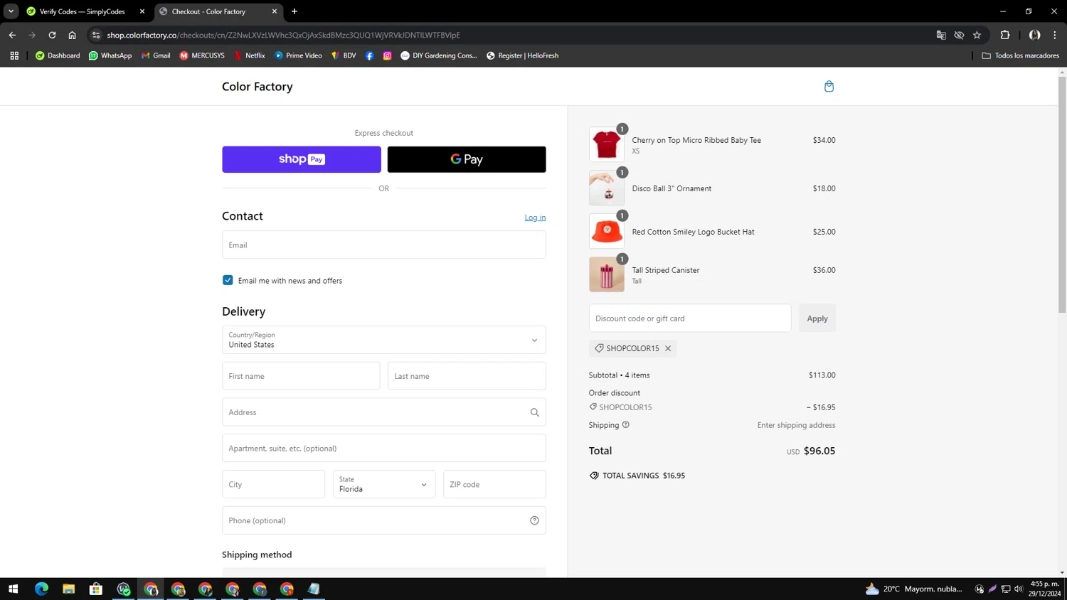The image size is (1067, 600).
Task: Launch Microsoft Edge from the taskbar
Action: (41, 589)
